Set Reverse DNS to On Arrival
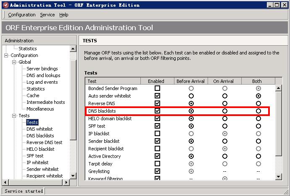Screen dimensions: 290x196 225,103
